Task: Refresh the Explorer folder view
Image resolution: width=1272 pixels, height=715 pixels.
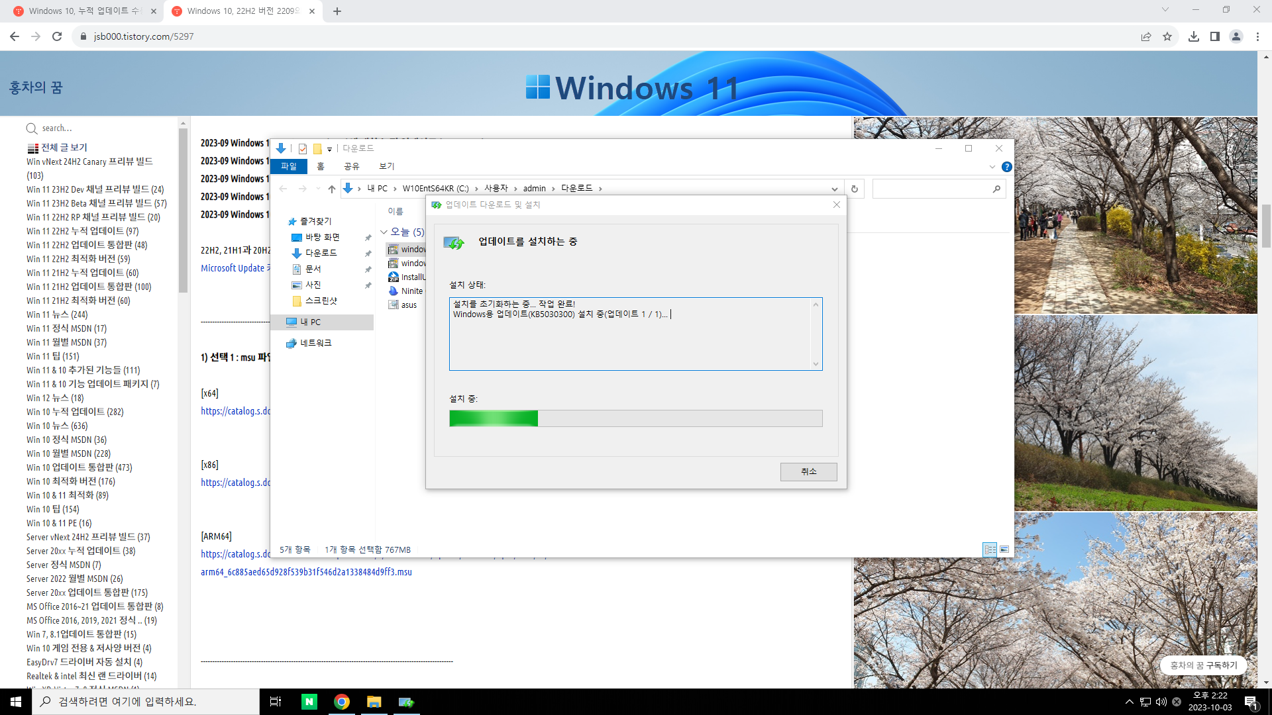Action: pos(855,189)
